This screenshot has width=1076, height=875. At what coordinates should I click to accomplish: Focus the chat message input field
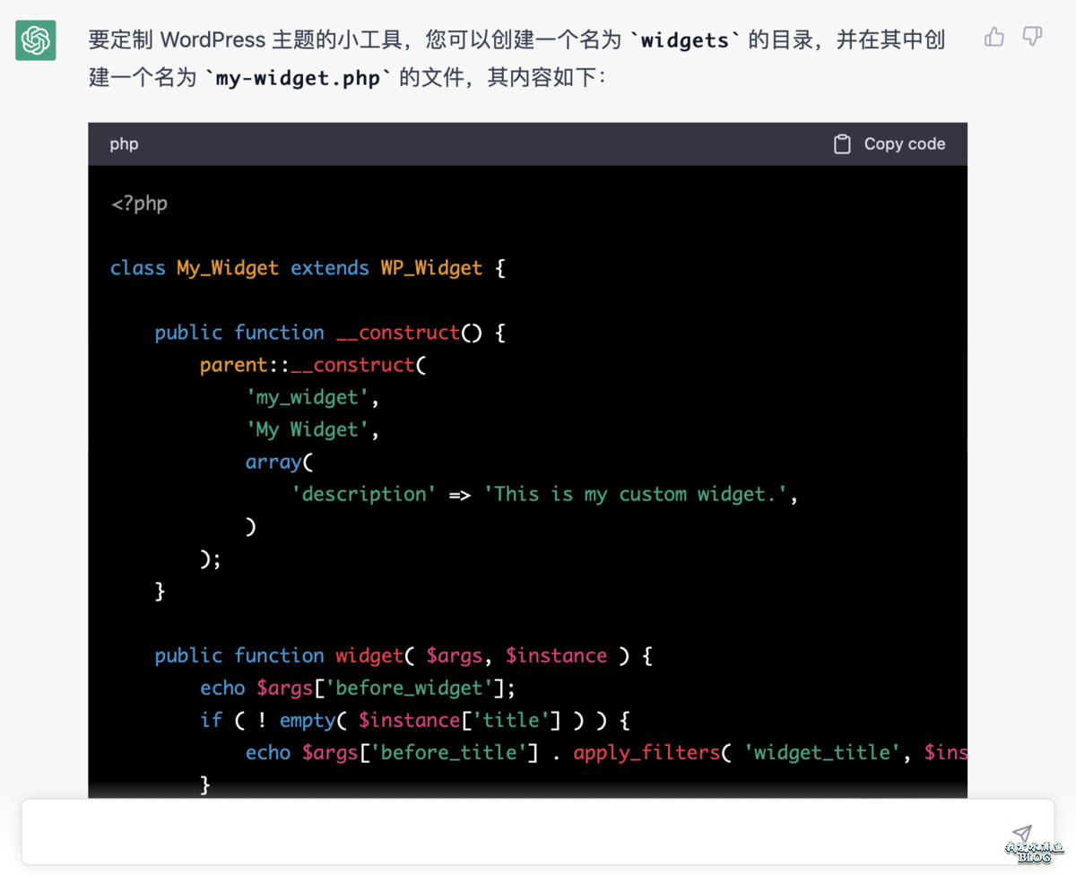[x=538, y=832]
